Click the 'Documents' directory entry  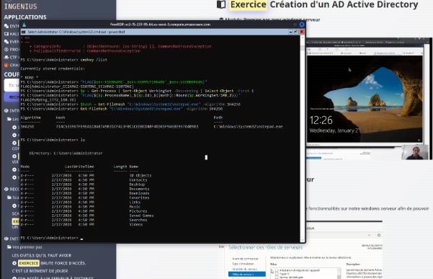tap(140, 189)
